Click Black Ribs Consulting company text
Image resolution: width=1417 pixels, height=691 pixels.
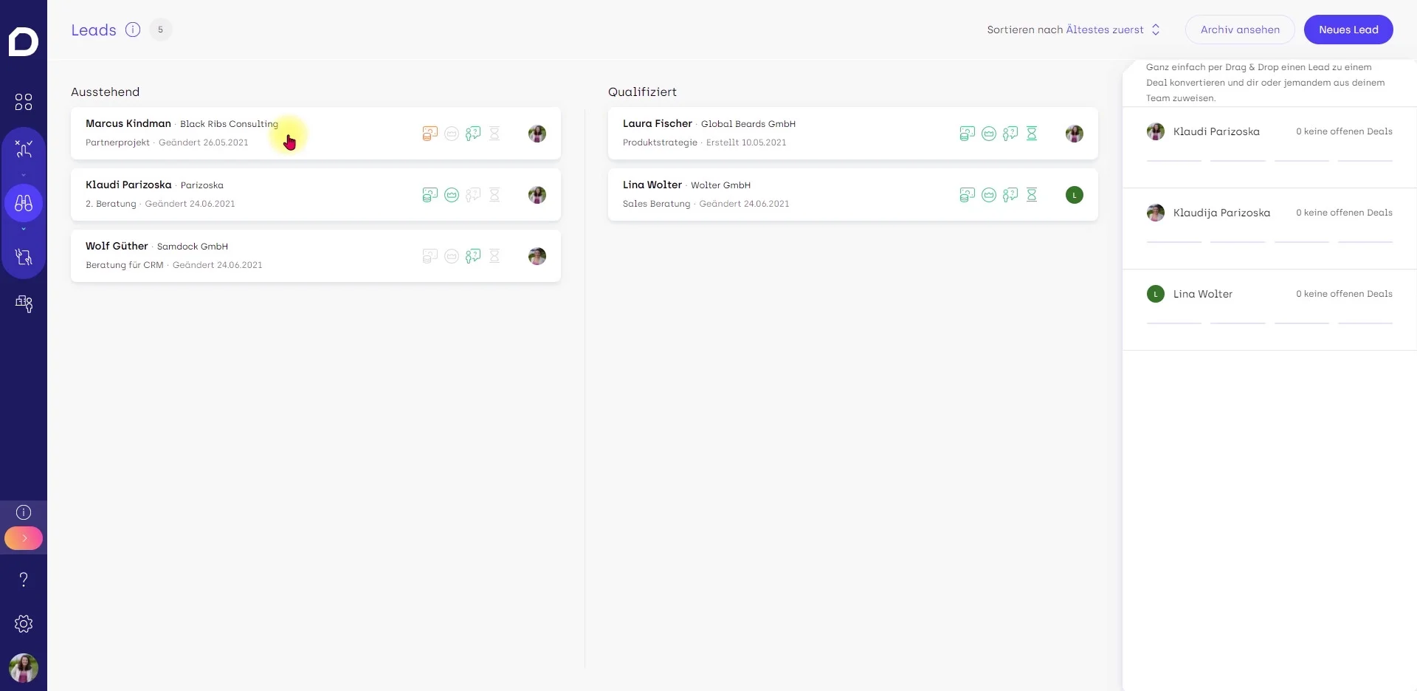(230, 124)
